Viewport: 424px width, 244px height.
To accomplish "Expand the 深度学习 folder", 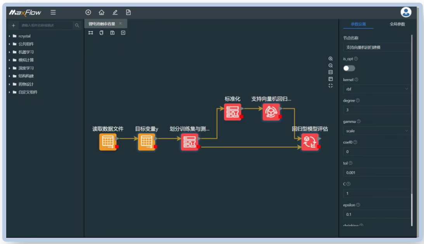I will point(26,68).
